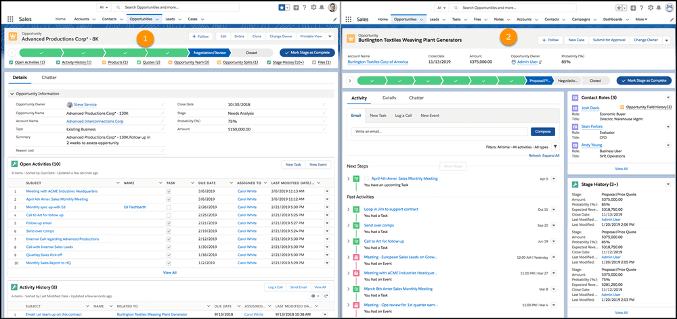677x319 pixels.
Task: Toggle checkbox for Meeting with ACME Industries Headquarters
Action: click(169, 191)
